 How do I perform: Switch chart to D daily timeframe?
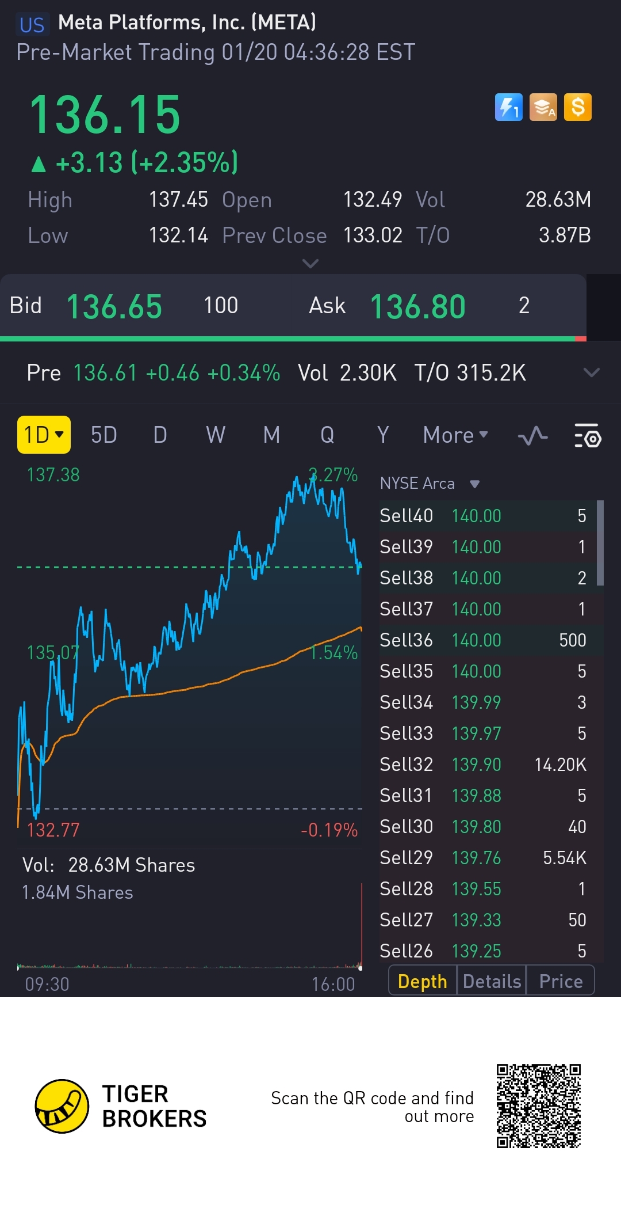[160, 435]
